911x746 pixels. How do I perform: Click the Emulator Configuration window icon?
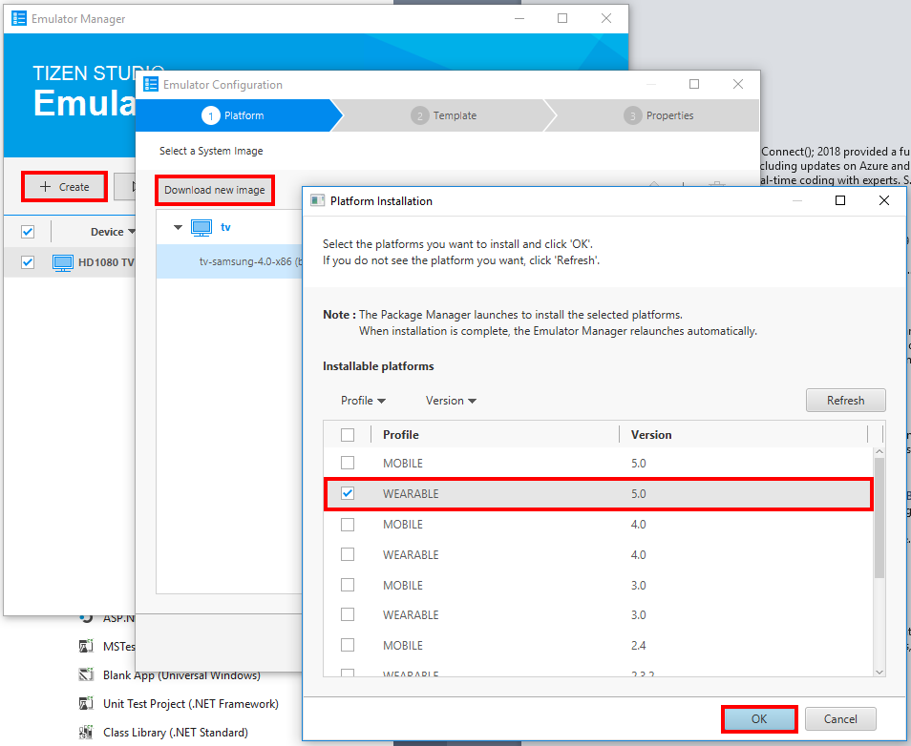coord(150,84)
